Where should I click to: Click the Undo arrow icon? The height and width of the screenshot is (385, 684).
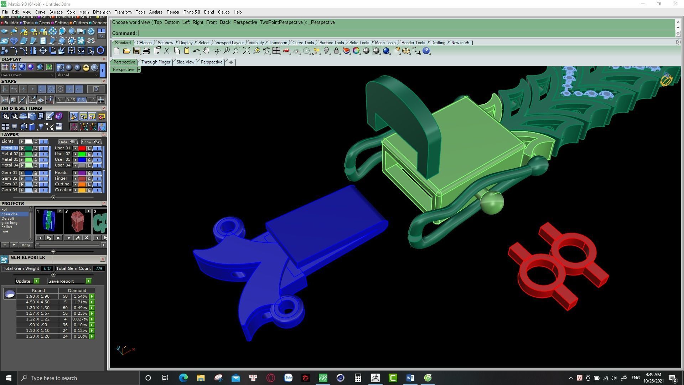coord(196,51)
